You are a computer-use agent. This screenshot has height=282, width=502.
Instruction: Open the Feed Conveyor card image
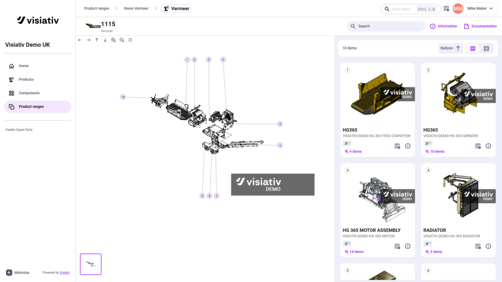tap(378, 94)
